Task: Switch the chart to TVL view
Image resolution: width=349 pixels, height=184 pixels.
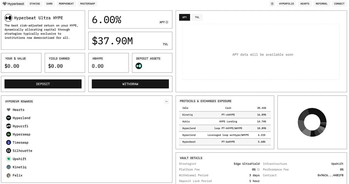Action: coord(197,17)
